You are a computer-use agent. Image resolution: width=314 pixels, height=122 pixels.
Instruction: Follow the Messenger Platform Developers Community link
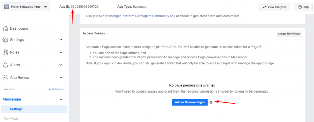[137, 16]
